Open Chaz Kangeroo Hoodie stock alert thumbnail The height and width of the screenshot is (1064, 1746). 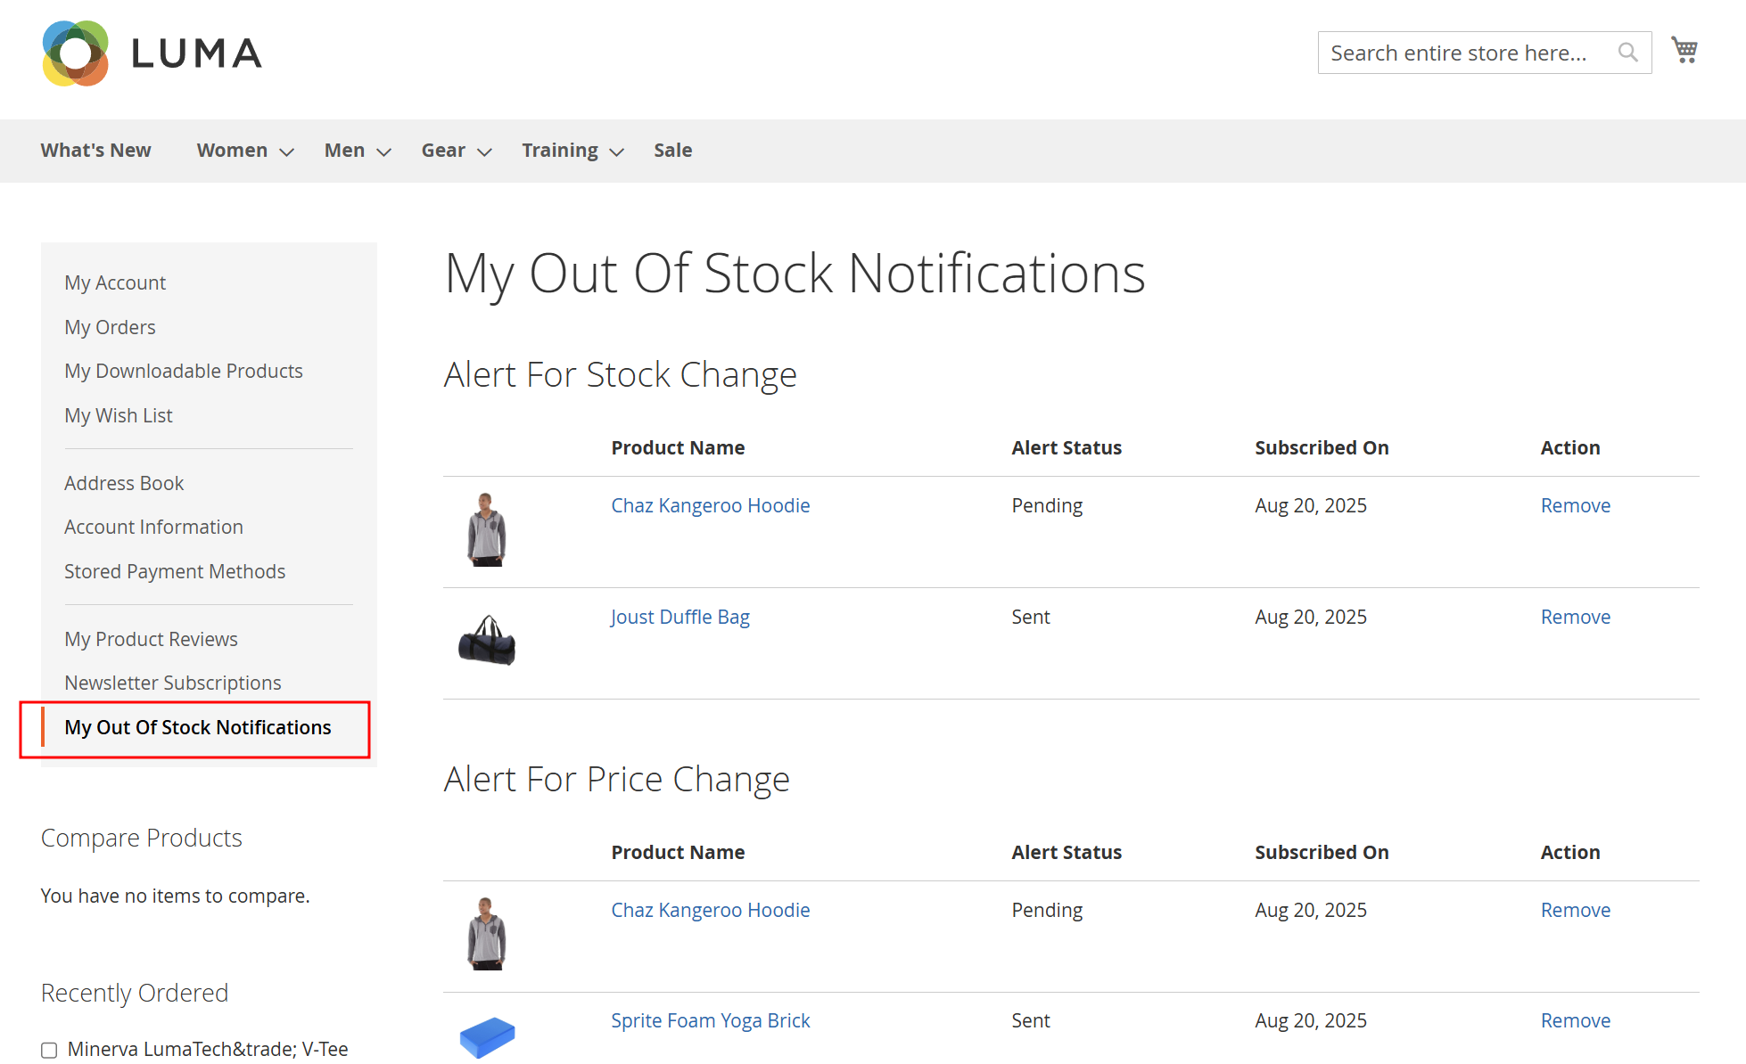point(487,529)
